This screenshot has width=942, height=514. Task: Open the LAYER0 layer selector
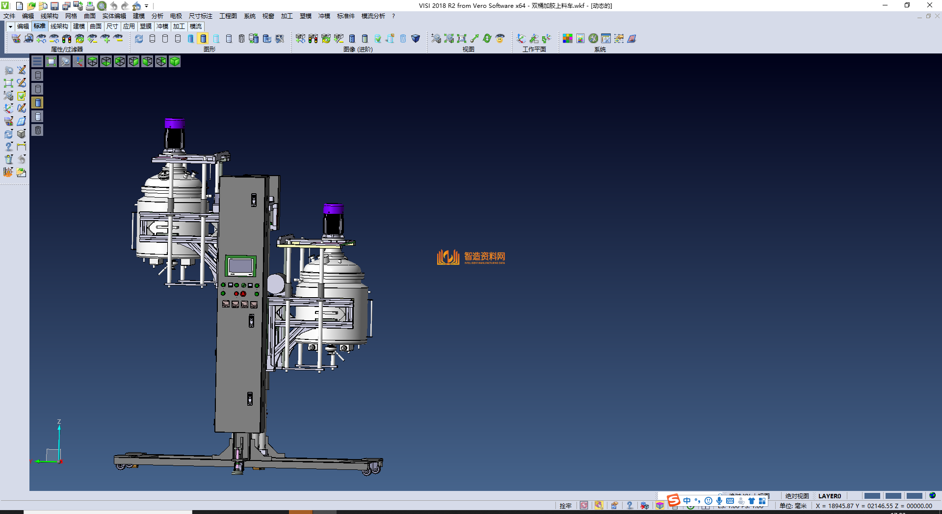pyautogui.click(x=829, y=496)
